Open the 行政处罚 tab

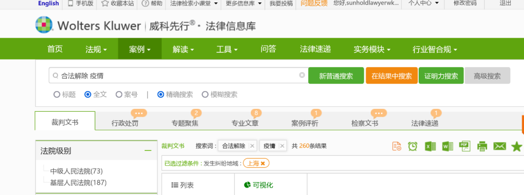point(125,123)
